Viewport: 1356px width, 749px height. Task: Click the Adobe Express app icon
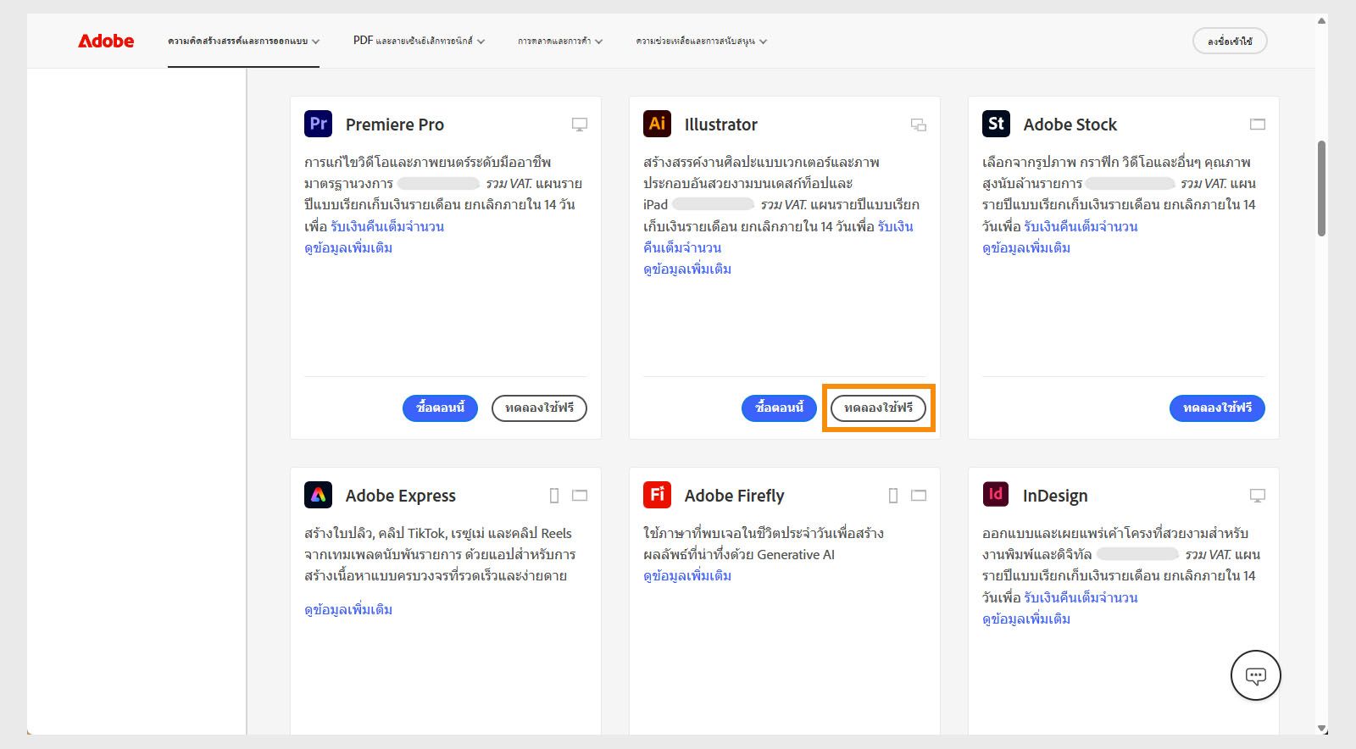click(x=318, y=495)
